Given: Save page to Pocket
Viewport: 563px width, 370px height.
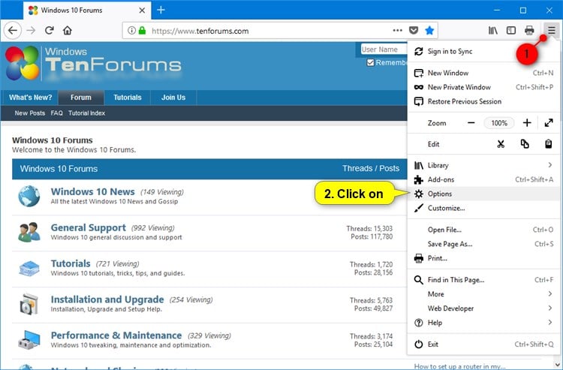Looking at the screenshot, I should click(x=414, y=31).
